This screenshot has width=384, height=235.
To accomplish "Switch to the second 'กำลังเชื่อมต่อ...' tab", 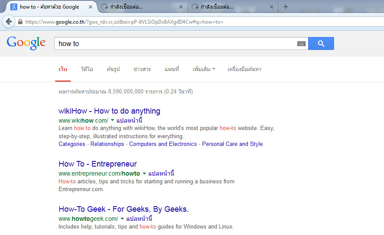I will tap(126, 7).
